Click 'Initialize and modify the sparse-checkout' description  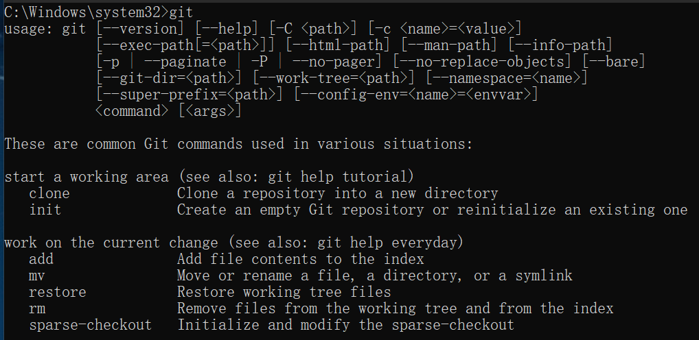(x=346, y=325)
